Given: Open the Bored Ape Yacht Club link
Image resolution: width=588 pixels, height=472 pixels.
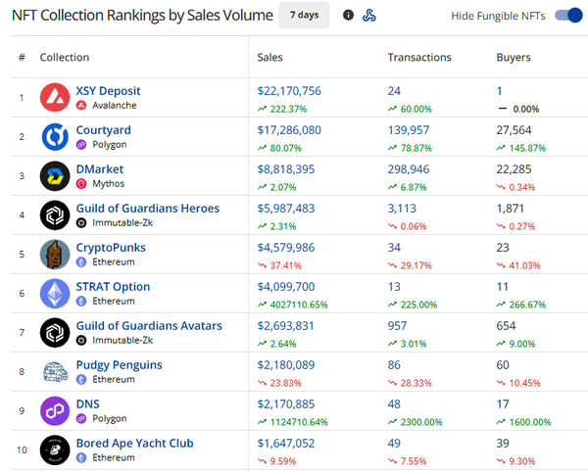Looking at the screenshot, I should [135, 444].
